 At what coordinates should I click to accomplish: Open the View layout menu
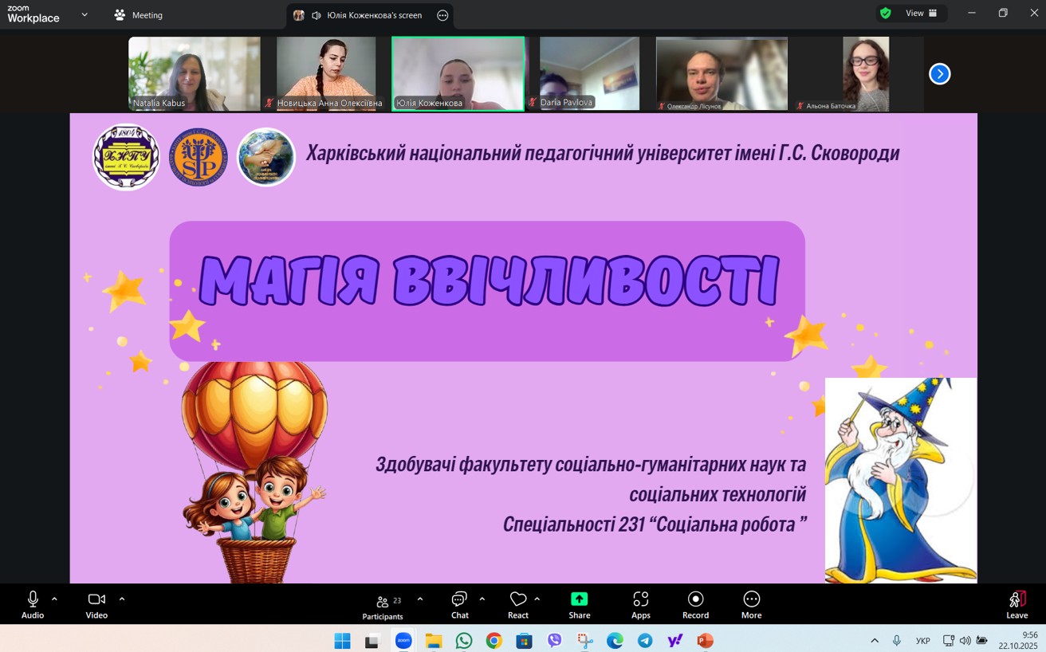(x=922, y=14)
